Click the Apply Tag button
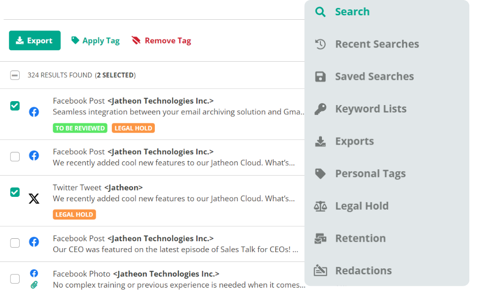 pos(95,40)
